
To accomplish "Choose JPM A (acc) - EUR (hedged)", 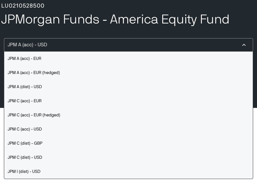I will 34,72.
